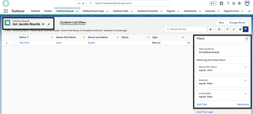The width and height of the screenshot is (253, 114).
Task: Open the search scope All dropdown
Action: coord(81,3)
